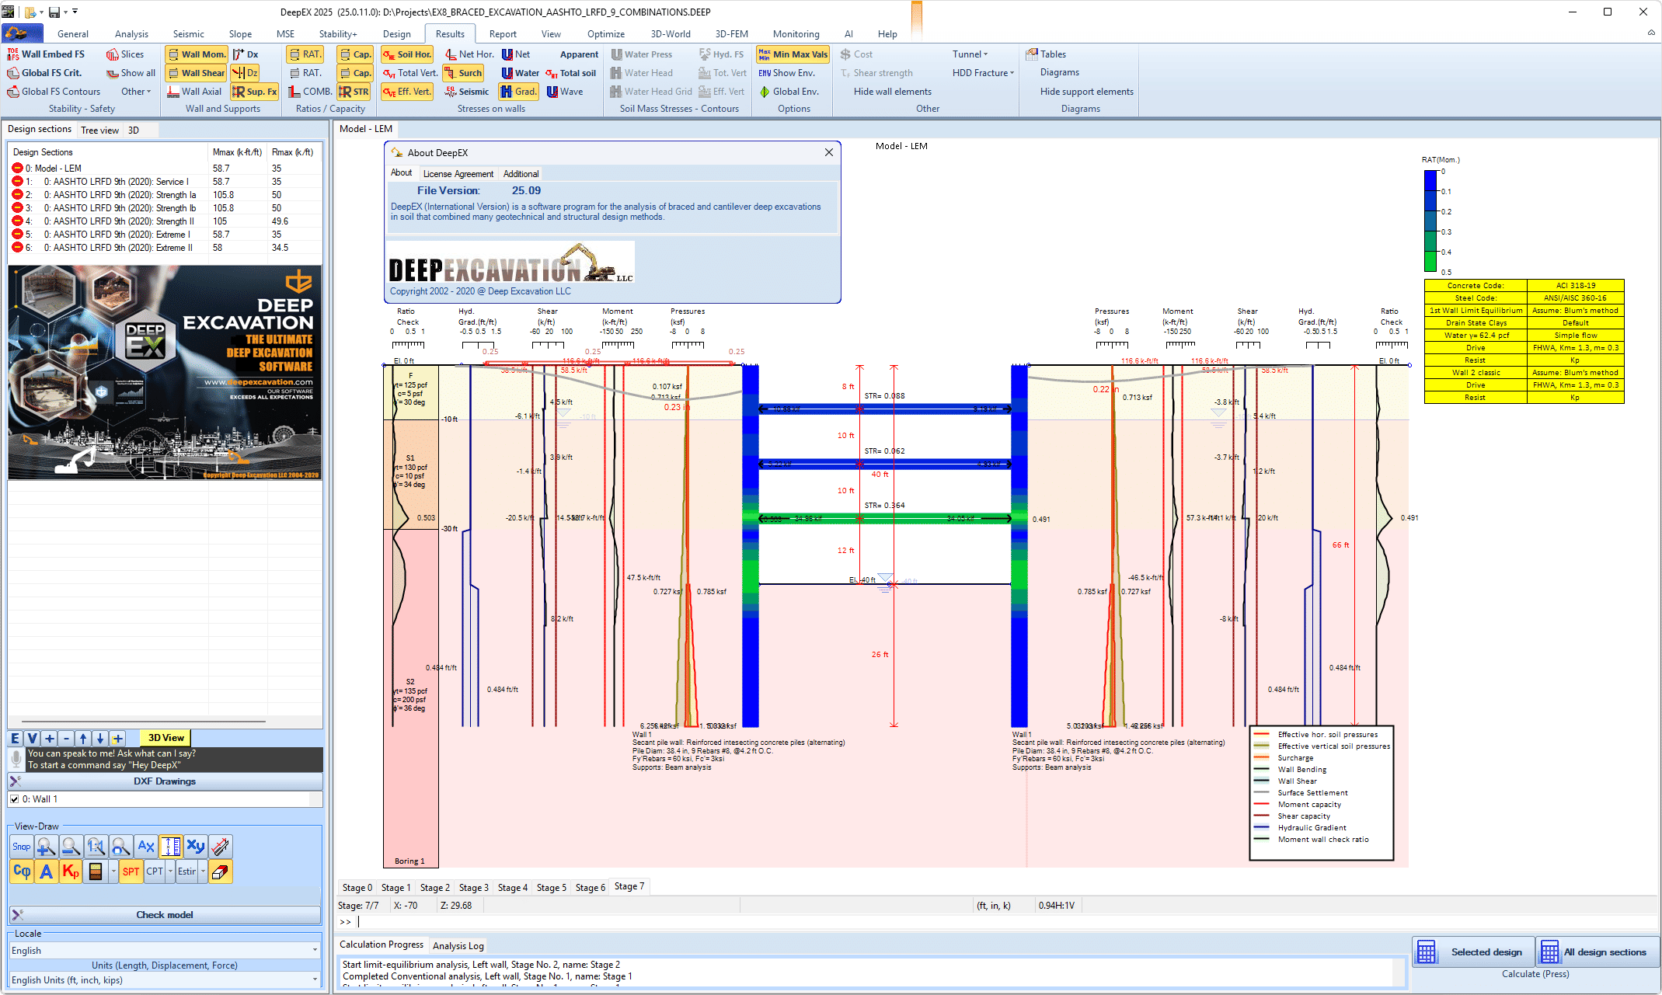Open the HDD Fracture dropdown
Image resolution: width=1662 pixels, height=995 pixels.
pyautogui.click(x=981, y=72)
